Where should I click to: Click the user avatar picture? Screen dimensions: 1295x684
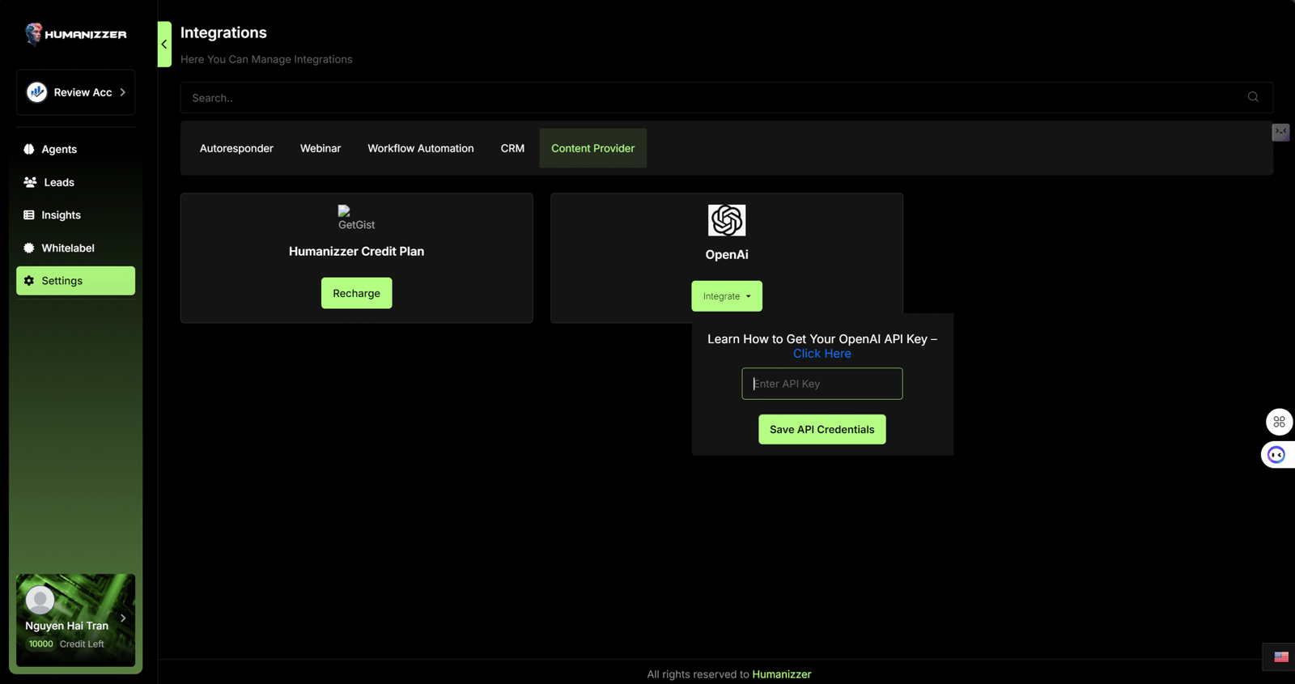[40, 600]
